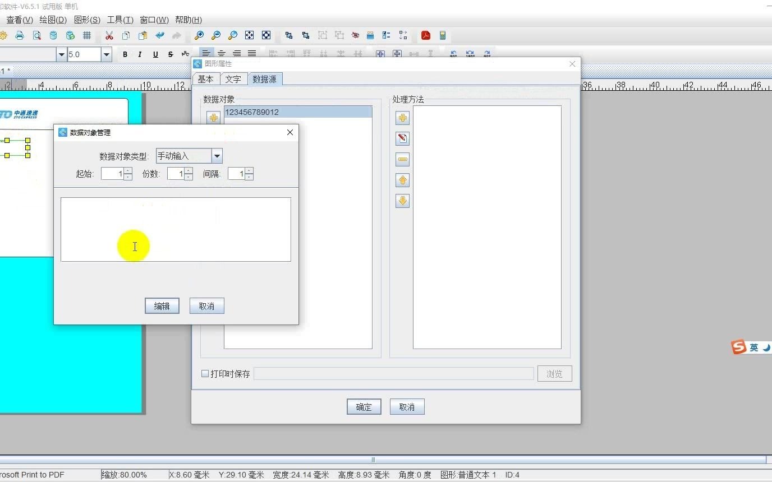The width and height of the screenshot is (772, 482).
Task: Add processing method with yellow plus
Action: click(x=402, y=118)
